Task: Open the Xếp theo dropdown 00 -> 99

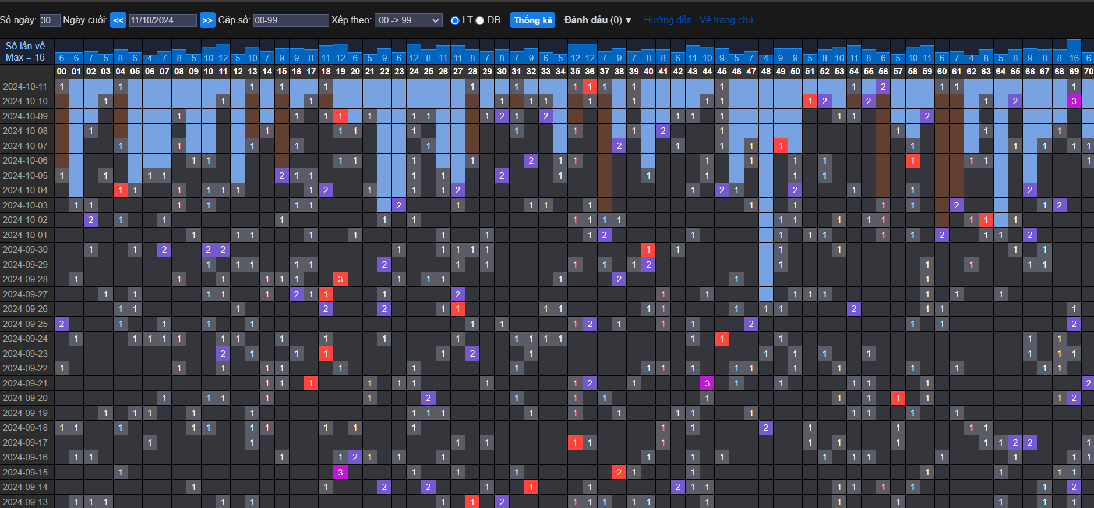Action: [408, 20]
